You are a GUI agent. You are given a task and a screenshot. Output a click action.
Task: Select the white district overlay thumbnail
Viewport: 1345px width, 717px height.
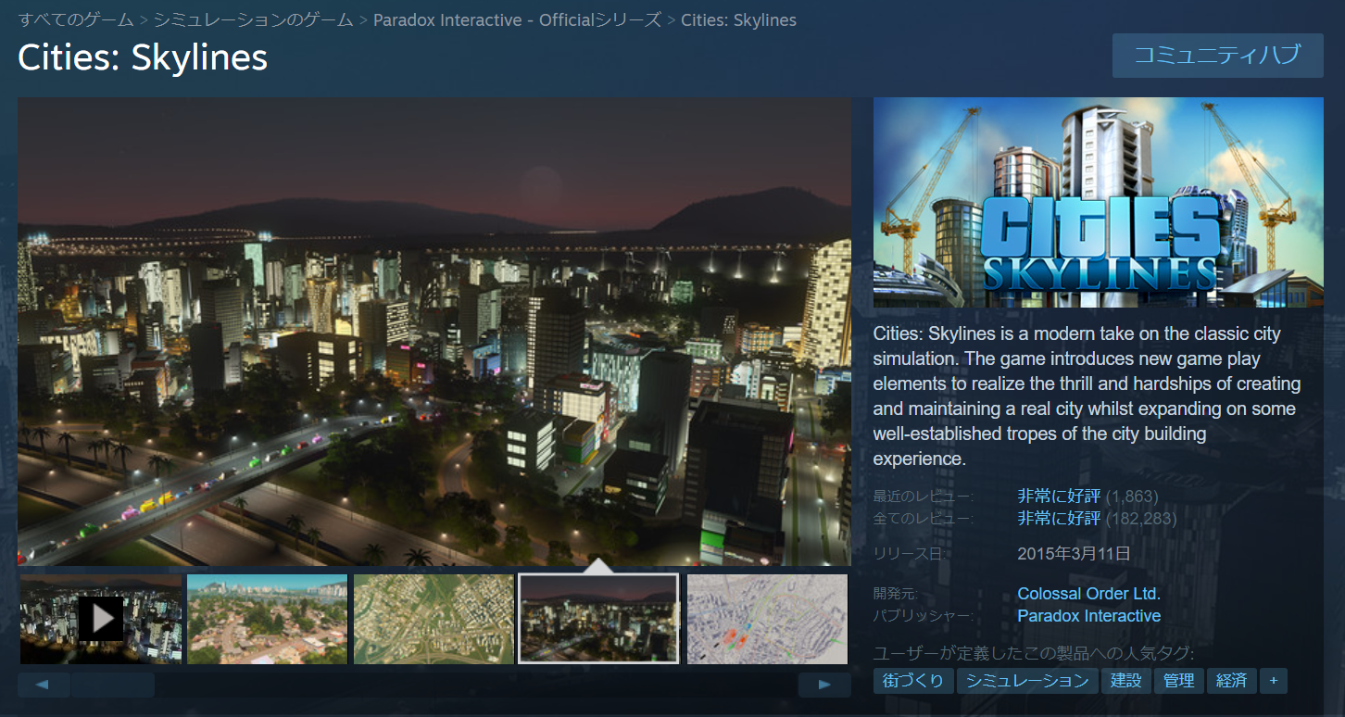click(767, 619)
